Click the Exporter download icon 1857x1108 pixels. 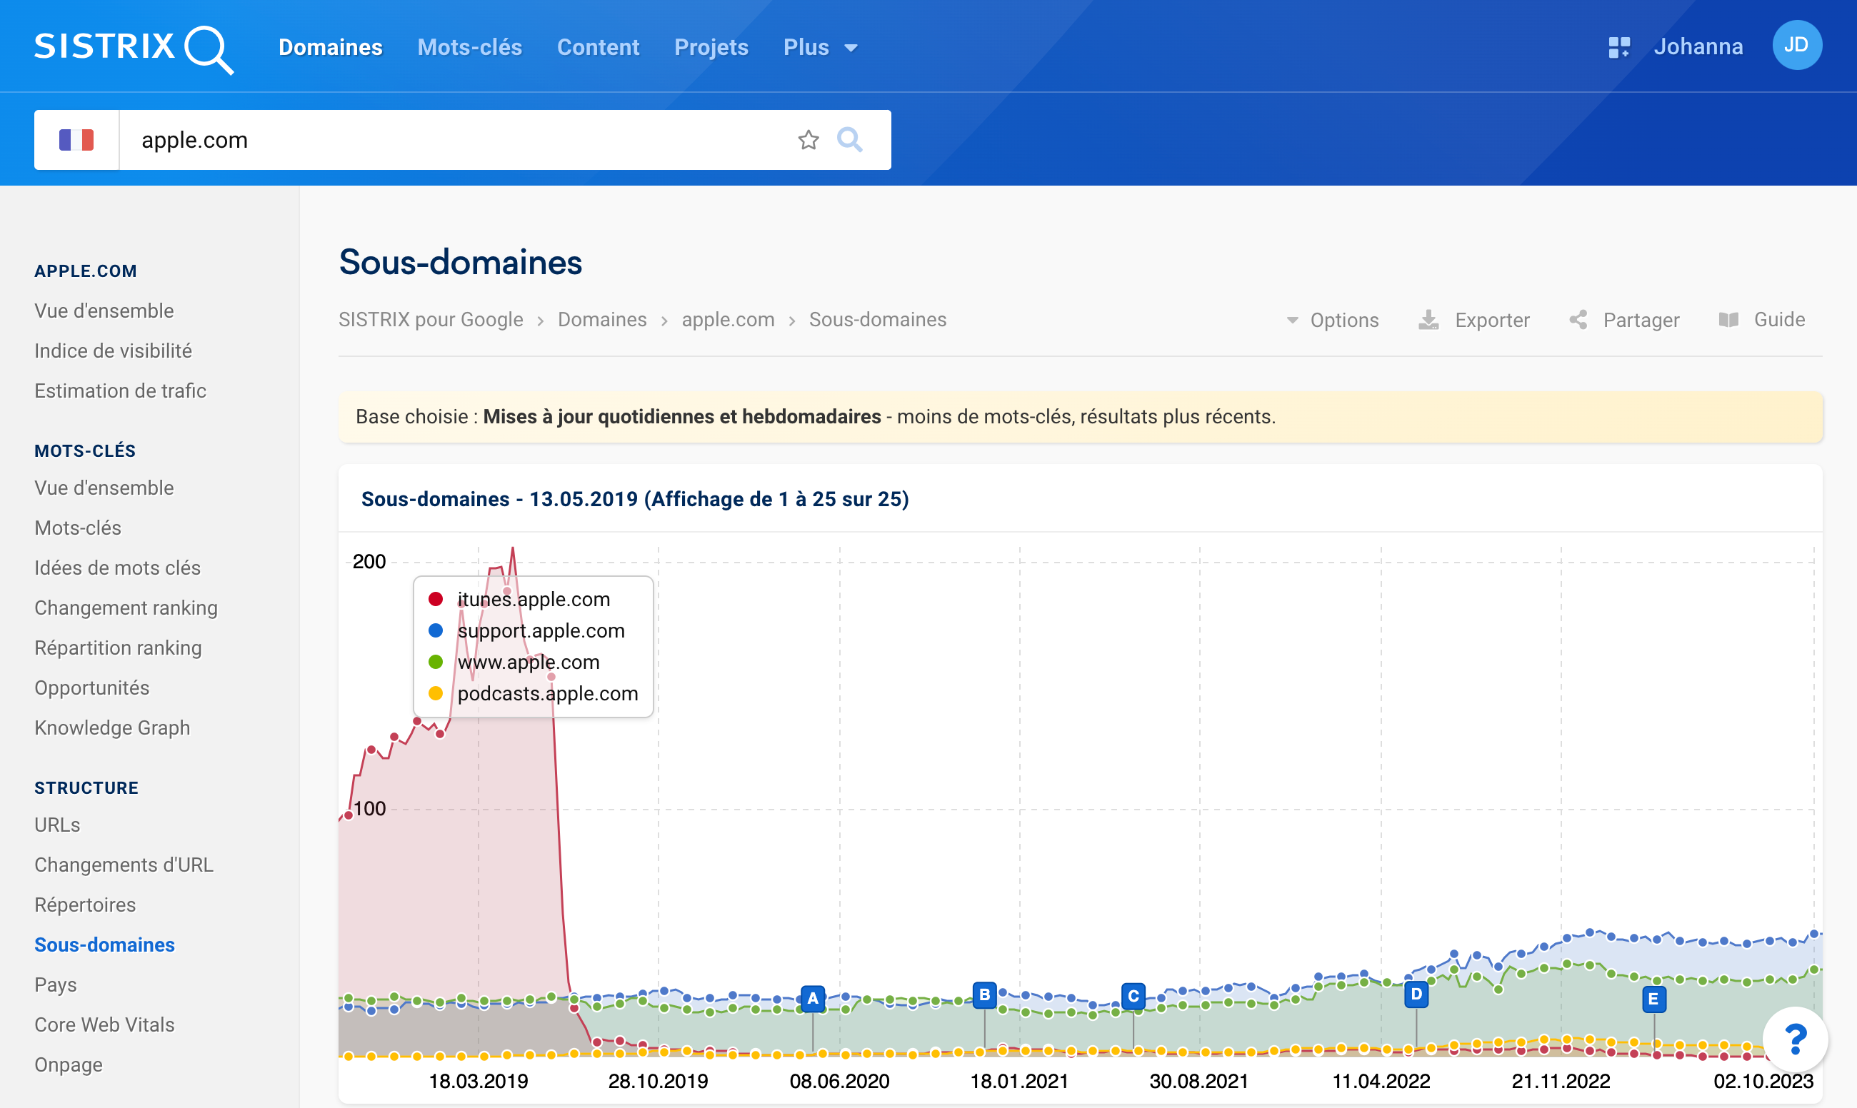tap(1428, 320)
